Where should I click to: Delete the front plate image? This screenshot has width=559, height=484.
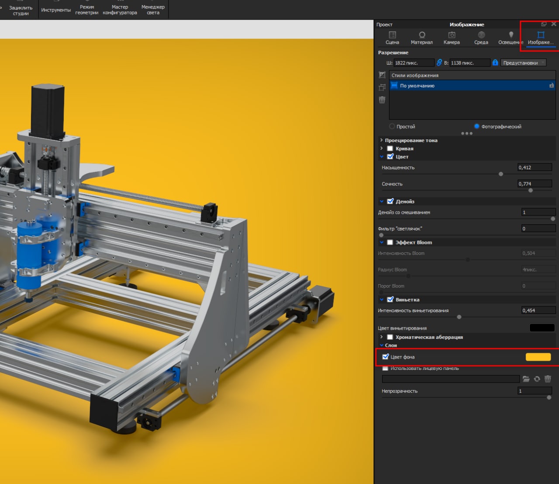point(548,379)
